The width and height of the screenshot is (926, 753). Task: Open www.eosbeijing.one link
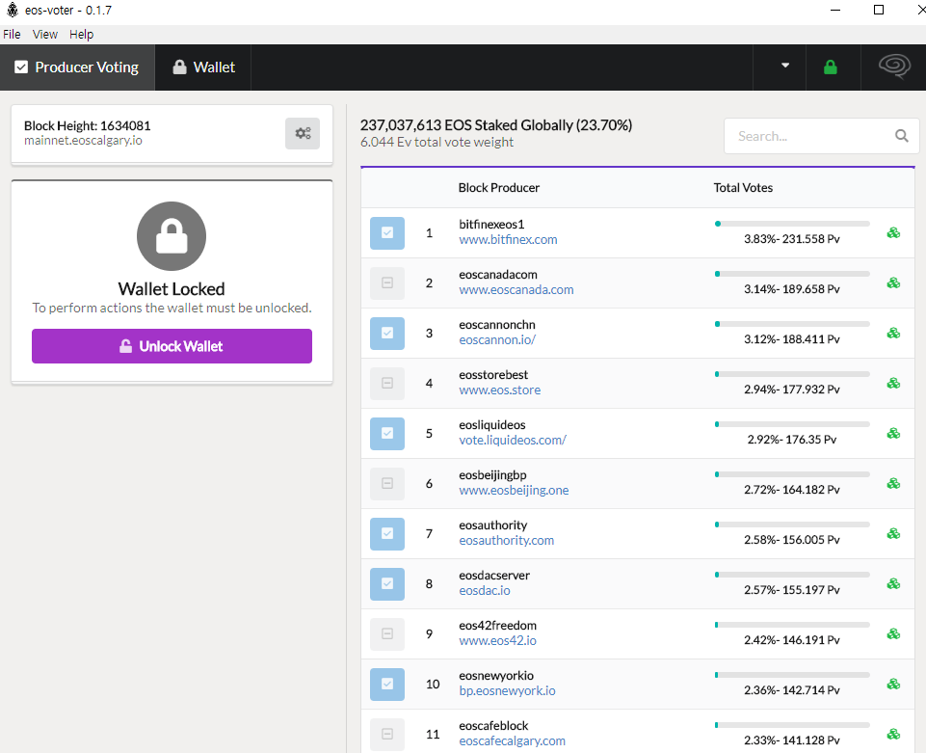pos(514,491)
